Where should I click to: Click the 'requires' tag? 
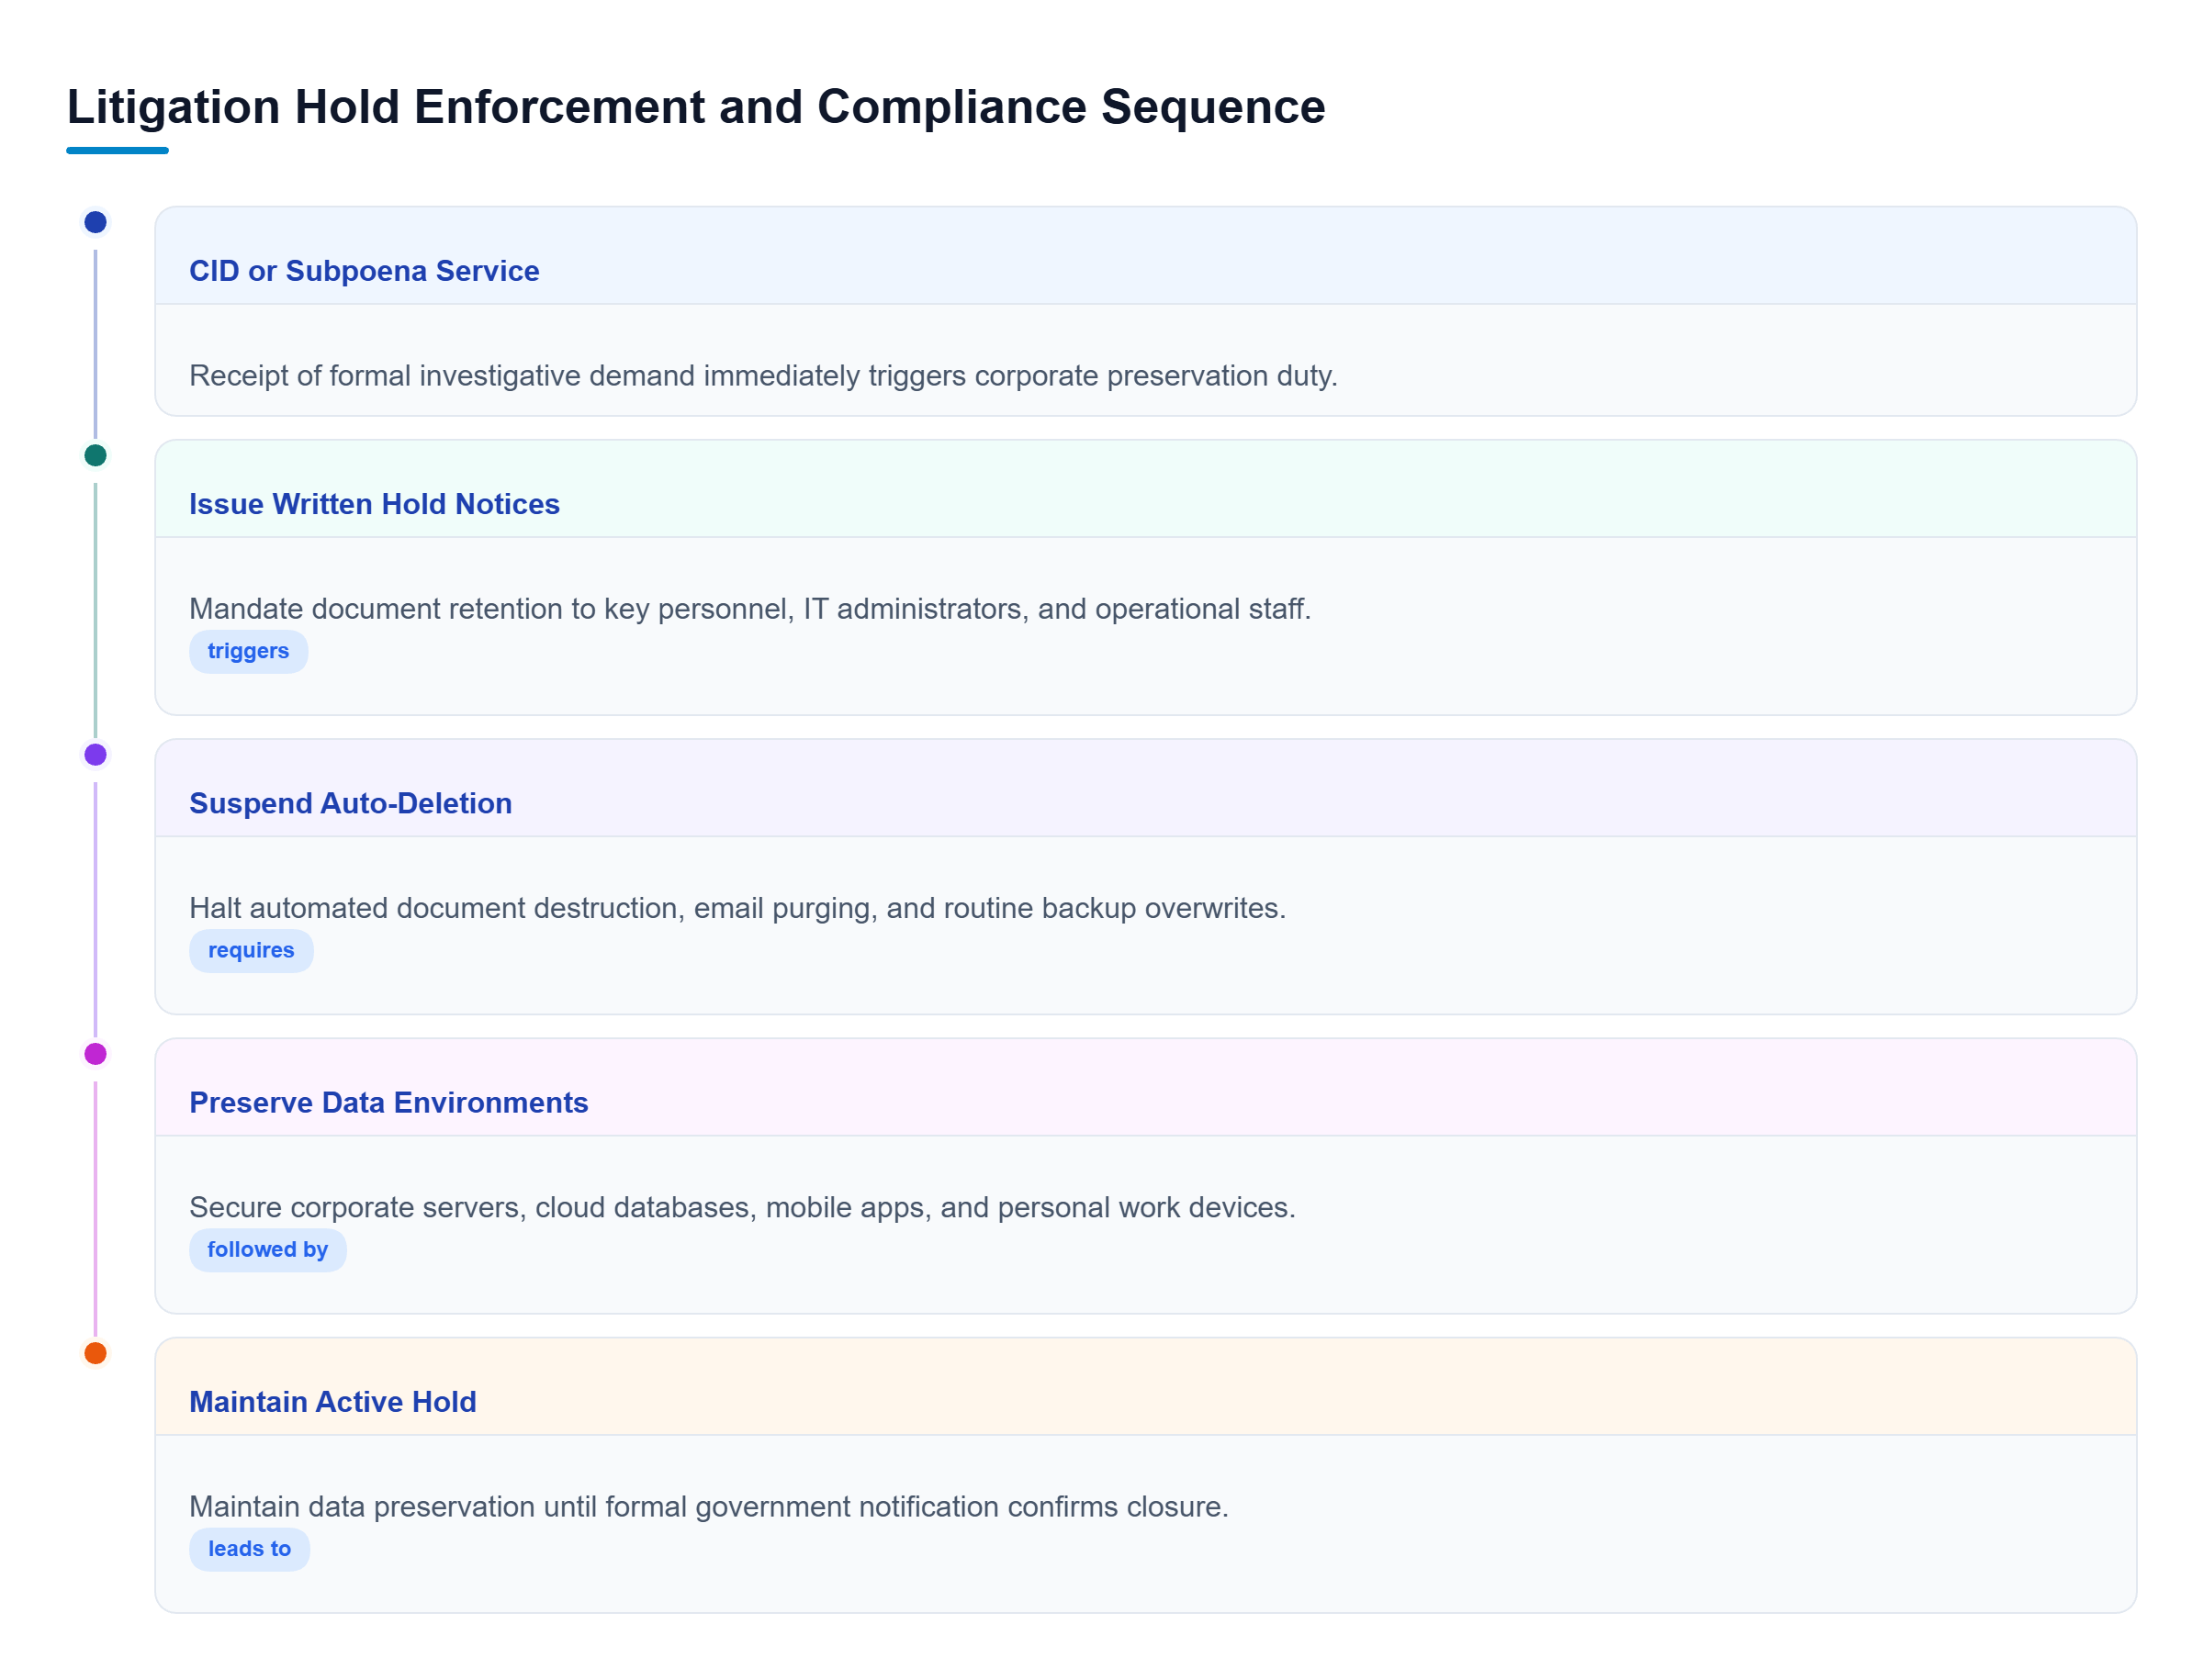(251, 950)
